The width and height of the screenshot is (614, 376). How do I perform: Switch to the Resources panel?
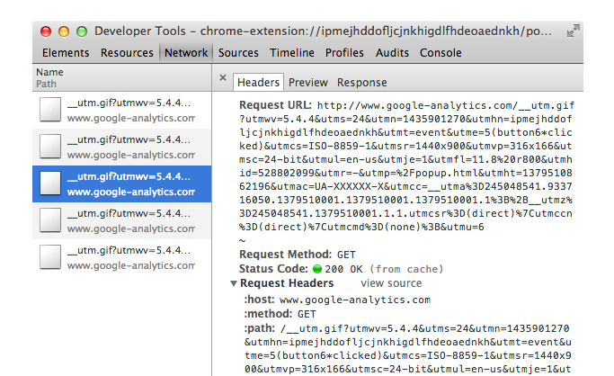click(x=127, y=53)
